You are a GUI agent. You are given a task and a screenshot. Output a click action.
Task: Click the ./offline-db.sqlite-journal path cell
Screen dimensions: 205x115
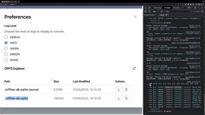point(21,89)
